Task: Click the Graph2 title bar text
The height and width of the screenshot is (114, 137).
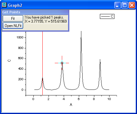Action: click(x=15, y=5)
